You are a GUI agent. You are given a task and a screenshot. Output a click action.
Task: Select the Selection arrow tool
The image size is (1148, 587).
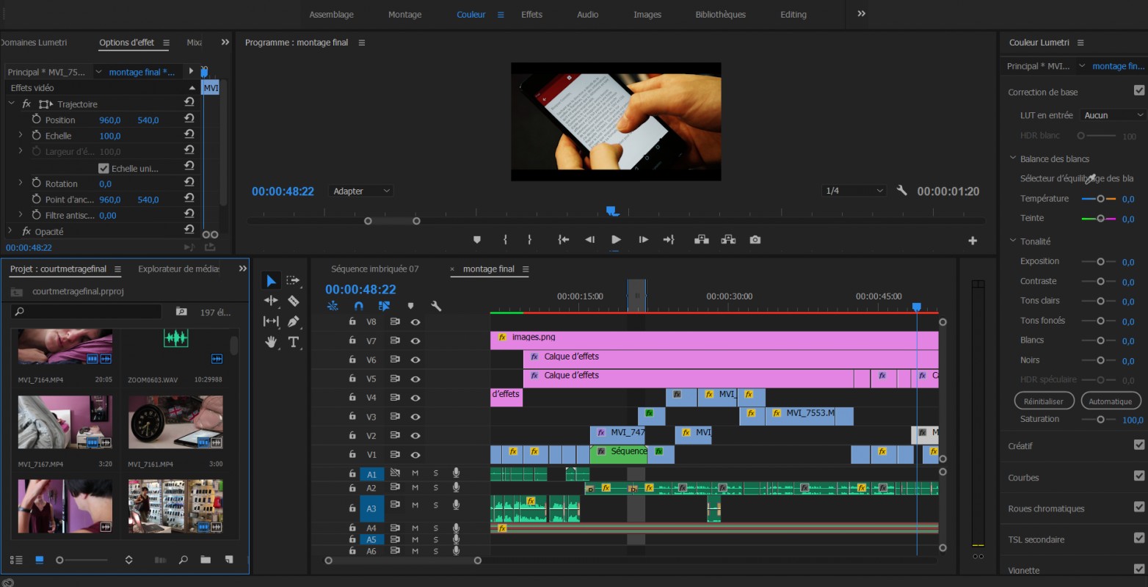271,280
